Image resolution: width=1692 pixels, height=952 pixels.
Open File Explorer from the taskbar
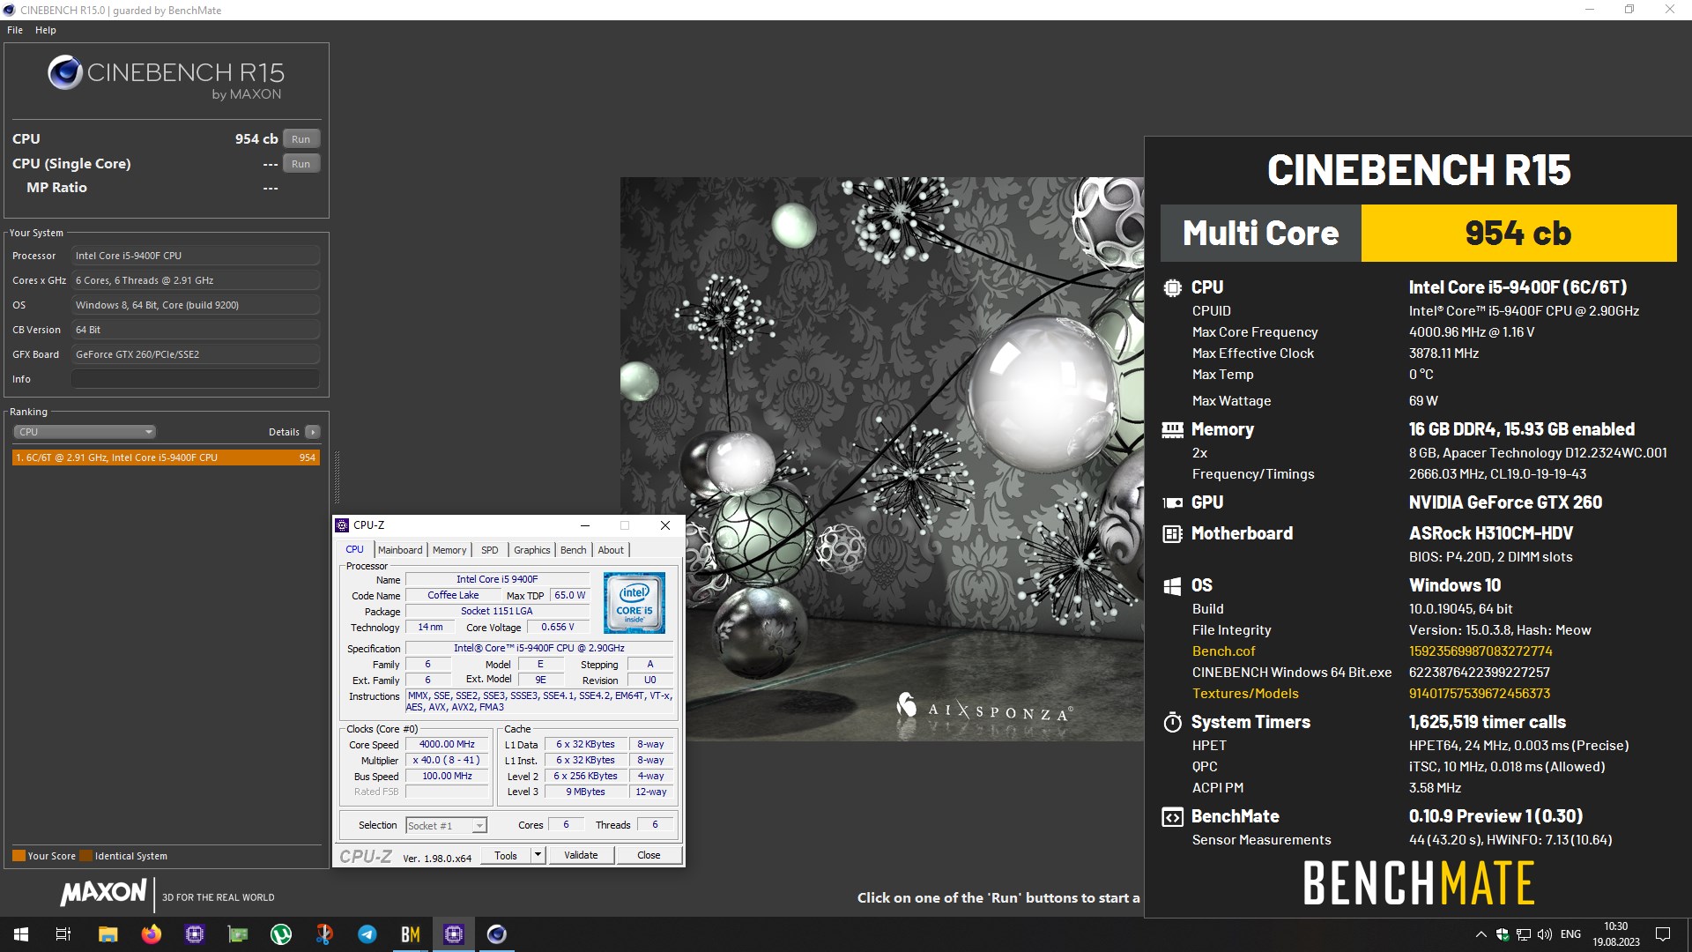(108, 934)
